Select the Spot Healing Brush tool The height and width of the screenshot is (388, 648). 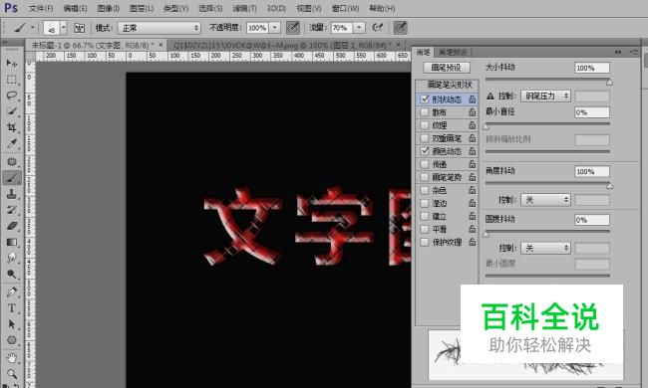pos(12,161)
